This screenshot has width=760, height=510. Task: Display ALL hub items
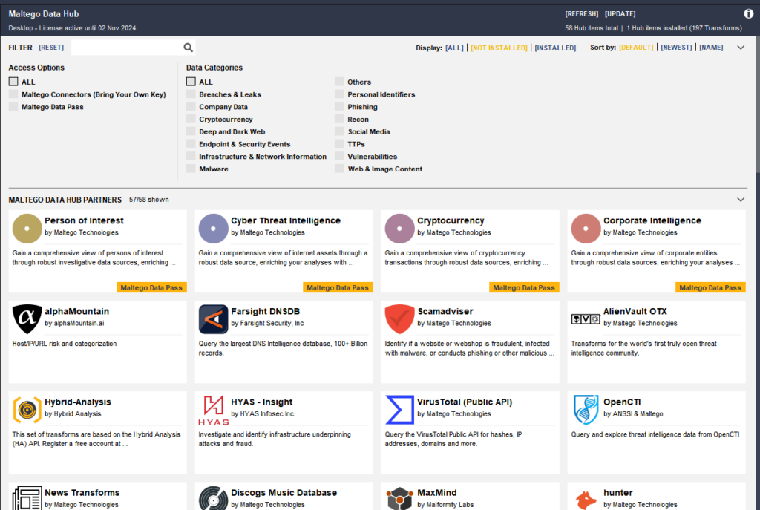coord(454,48)
